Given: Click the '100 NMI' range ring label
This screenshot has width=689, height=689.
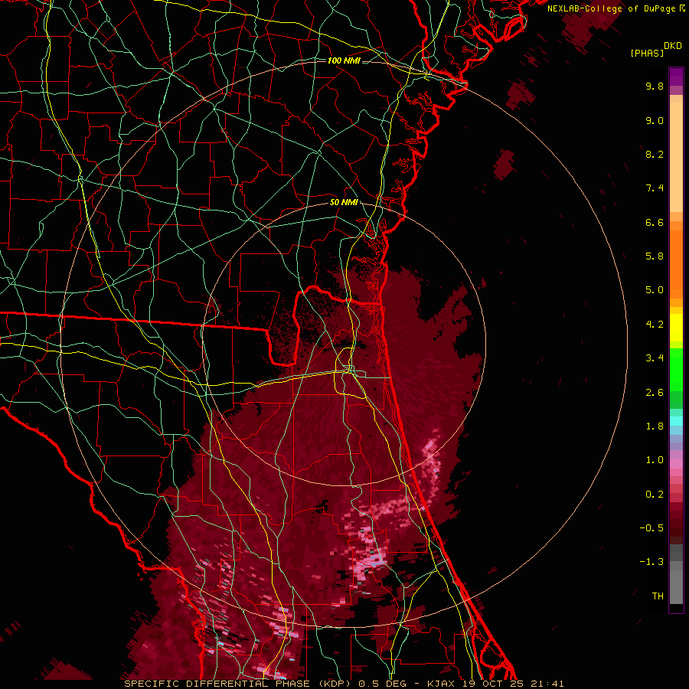Looking at the screenshot, I should click(x=344, y=60).
